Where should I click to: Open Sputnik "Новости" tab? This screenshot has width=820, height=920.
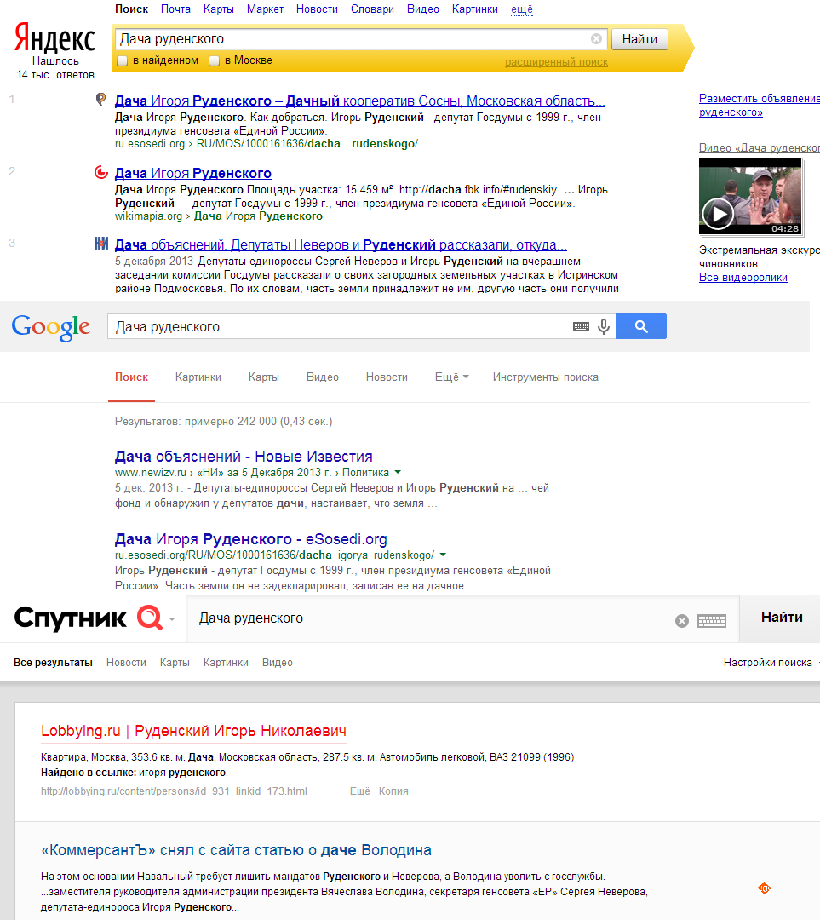tap(126, 663)
